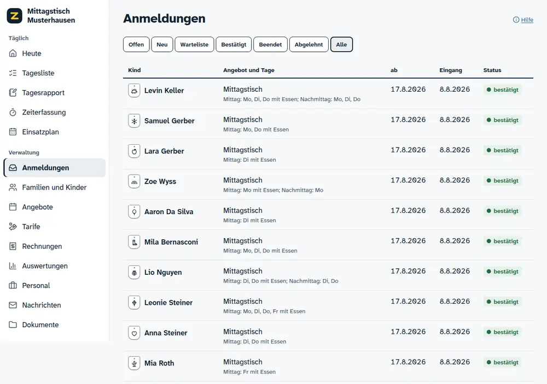The height and width of the screenshot is (384, 547).
Task: Click the Einsatzplan calendar icon
Action: pos(13,132)
